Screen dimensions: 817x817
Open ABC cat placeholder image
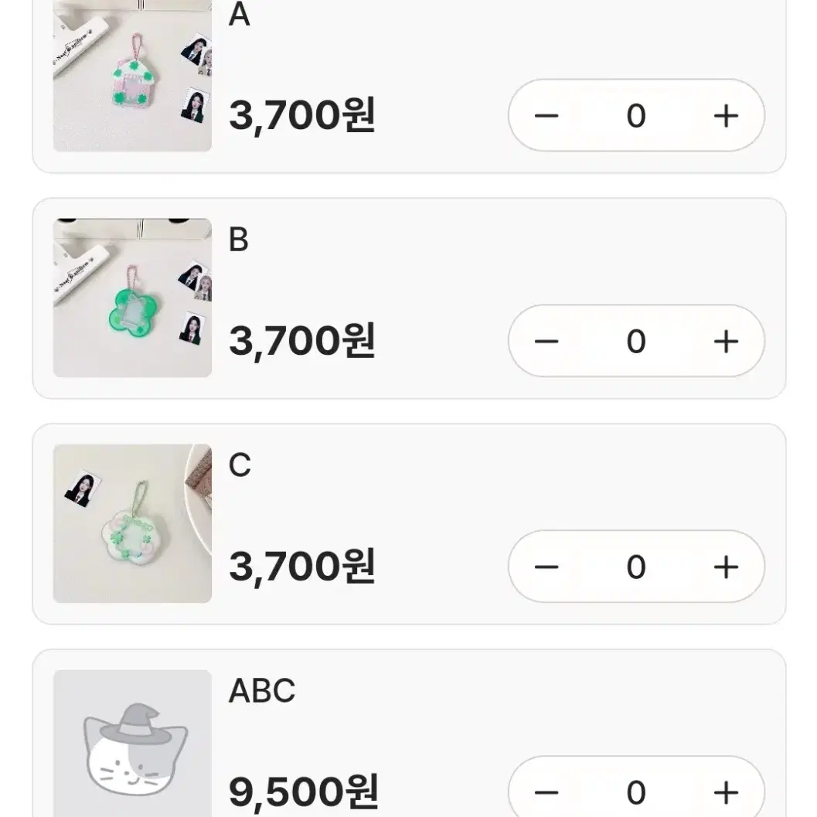pyautogui.click(x=132, y=744)
